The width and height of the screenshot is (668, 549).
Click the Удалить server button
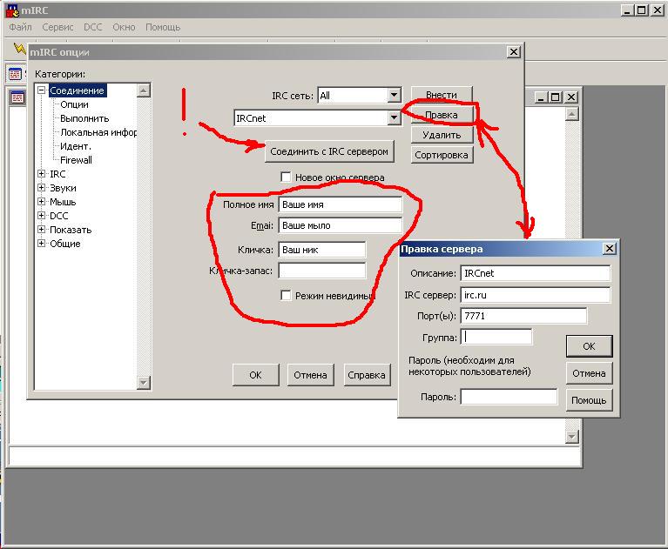click(x=441, y=135)
